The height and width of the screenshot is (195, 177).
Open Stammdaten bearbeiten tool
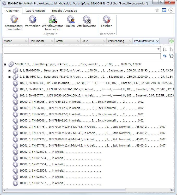tap(14, 20)
